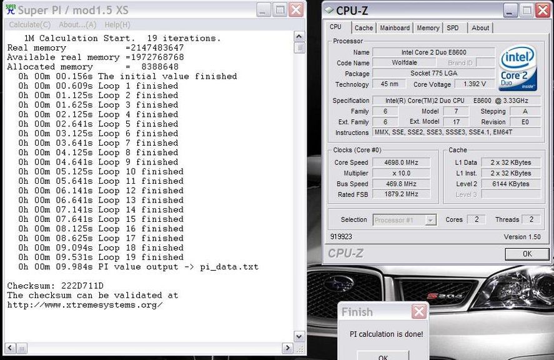Minimize the CPU-Z window

coord(510,11)
